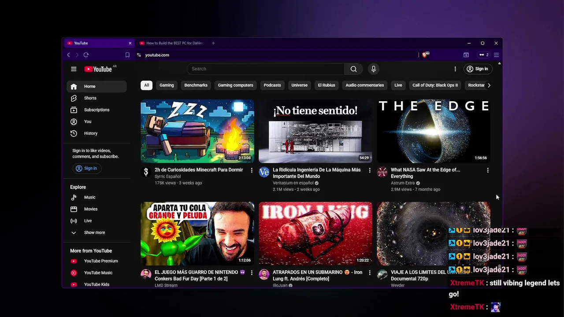Open the Home sidebar item
The width and height of the screenshot is (564, 317).
[96, 86]
